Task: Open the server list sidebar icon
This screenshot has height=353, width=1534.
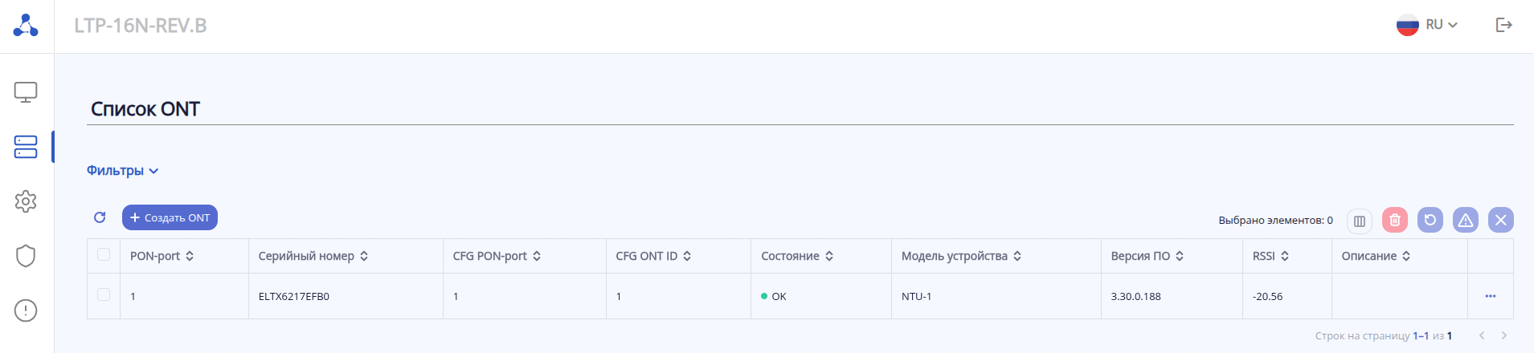Action: 26,147
